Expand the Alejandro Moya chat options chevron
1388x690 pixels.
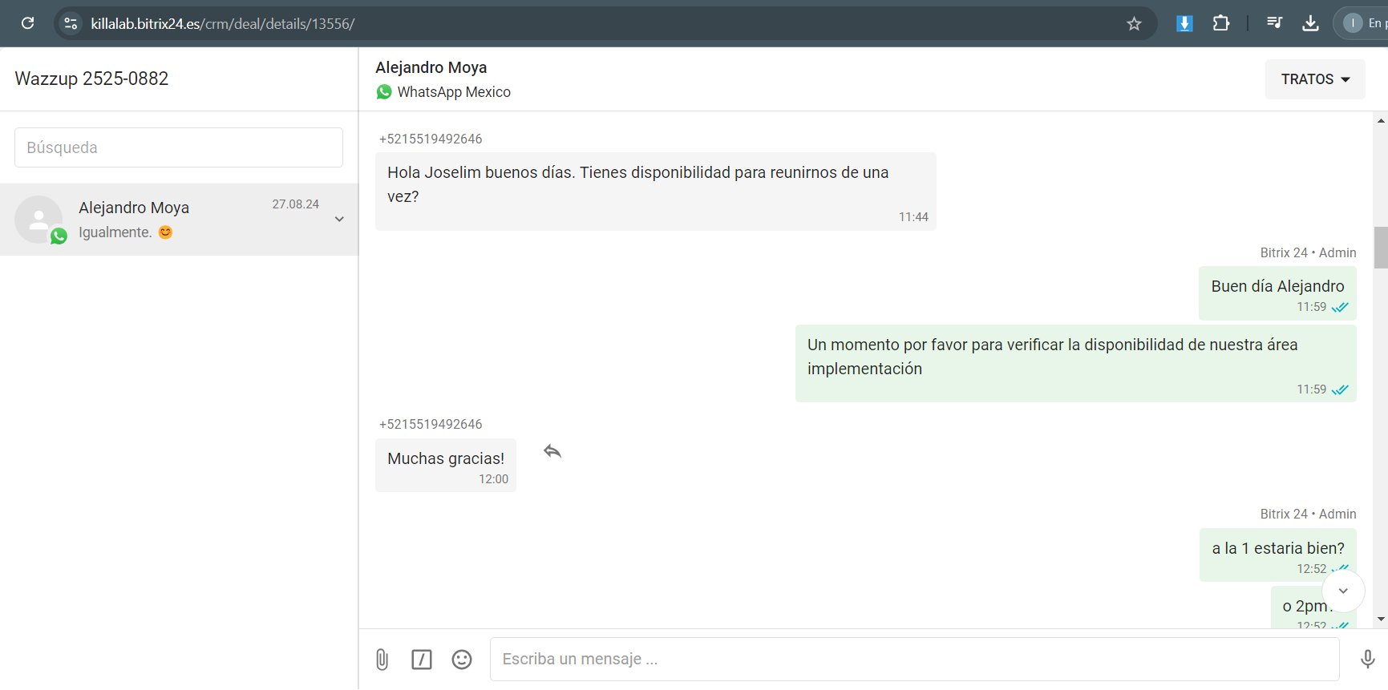point(339,220)
